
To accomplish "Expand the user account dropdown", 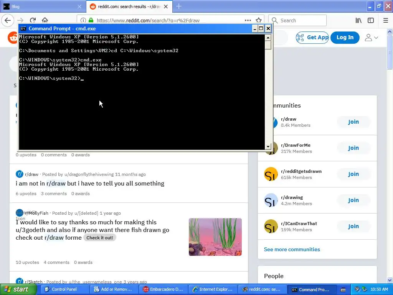I will click(371, 38).
